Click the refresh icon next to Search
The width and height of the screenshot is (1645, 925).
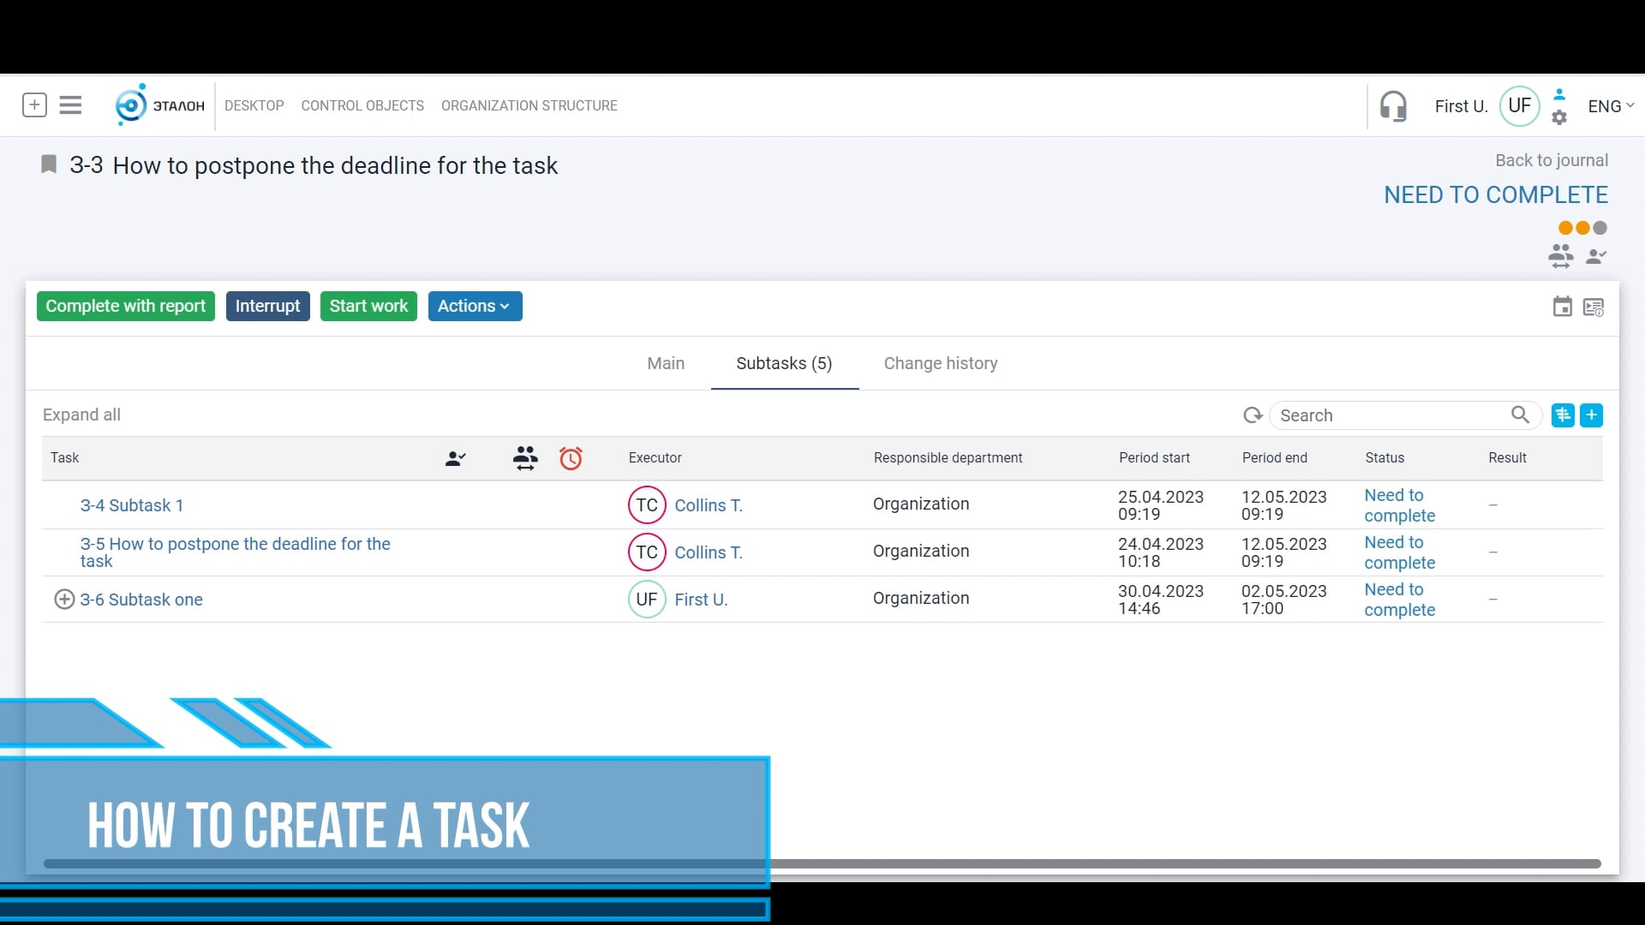1252,415
